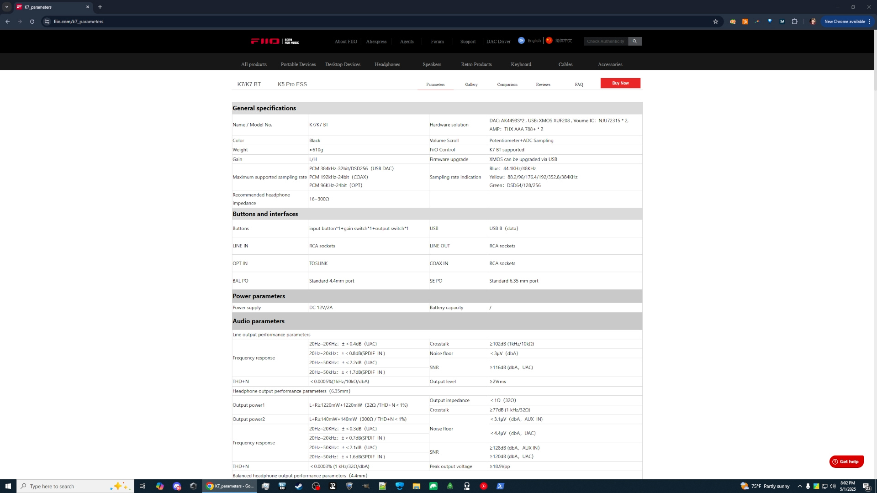
Task: Open the volume control in the system tray
Action: coord(833,486)
